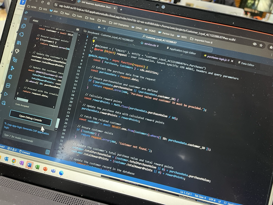273x205 pixels.
Task: Click the white tag-shaped activity bar icon
Action: pyautogui.click(x=17, y=51)
